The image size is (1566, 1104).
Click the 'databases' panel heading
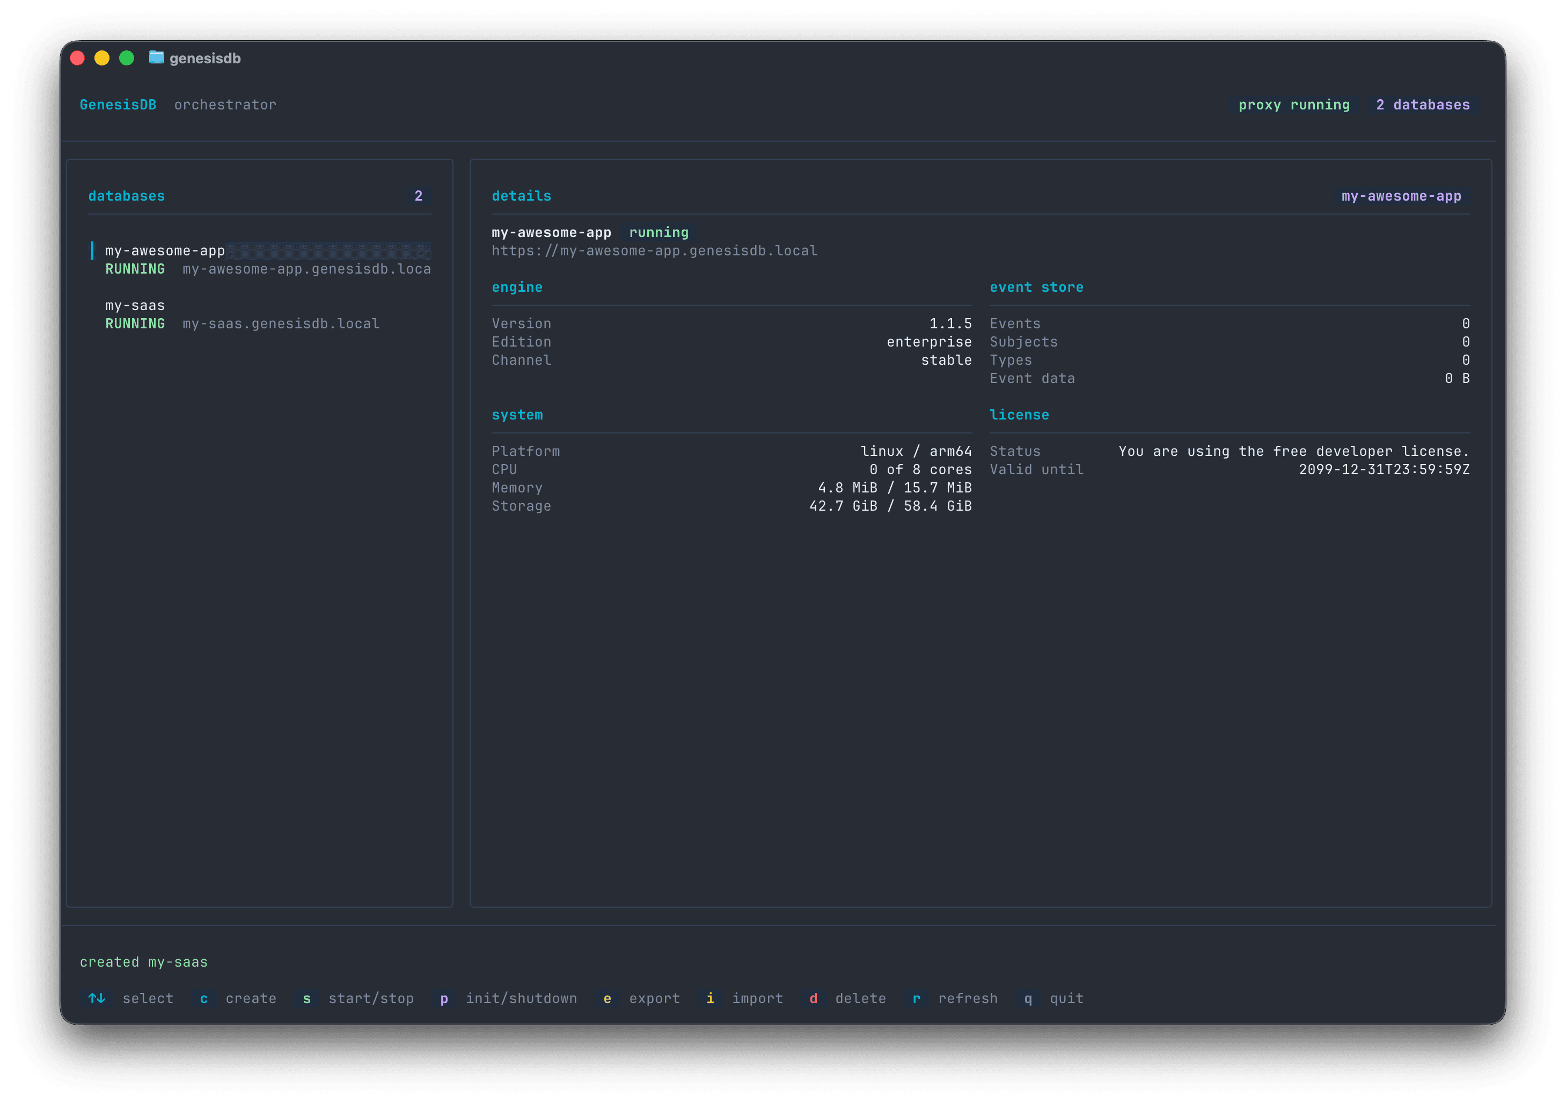(x=126, y=196)
